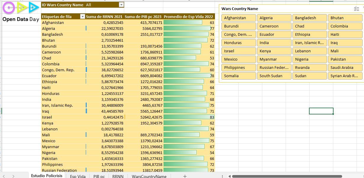Filter by Iran, Islamic R... in the slicer

(310, 43)
